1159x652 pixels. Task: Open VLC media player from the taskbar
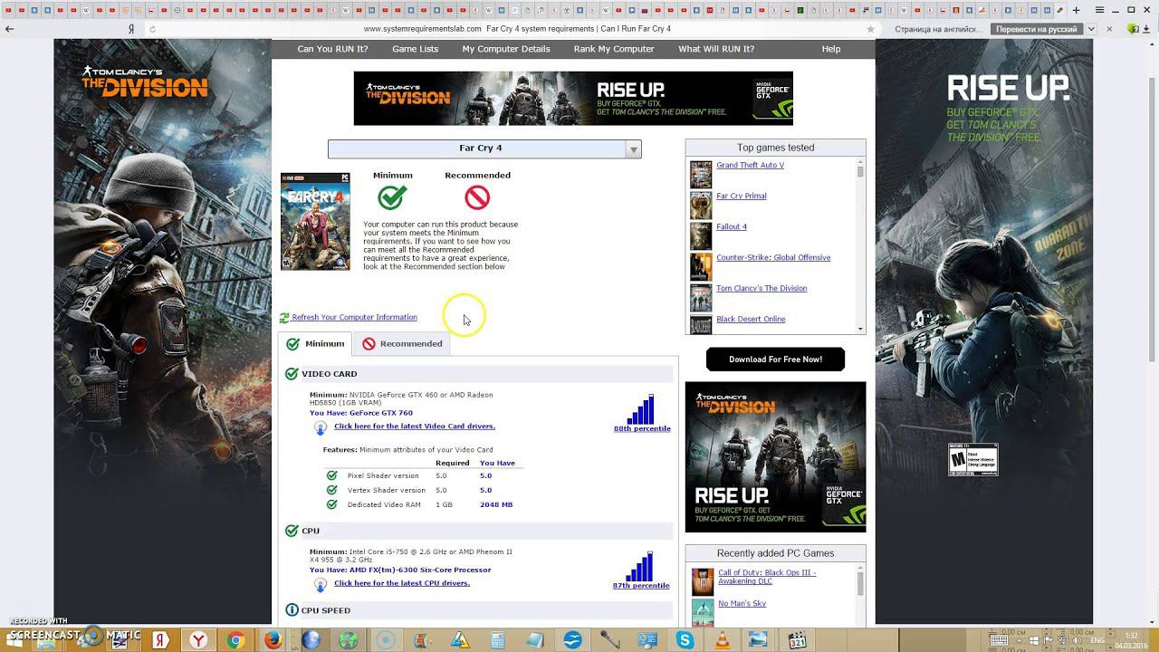[x=722, y=640]
